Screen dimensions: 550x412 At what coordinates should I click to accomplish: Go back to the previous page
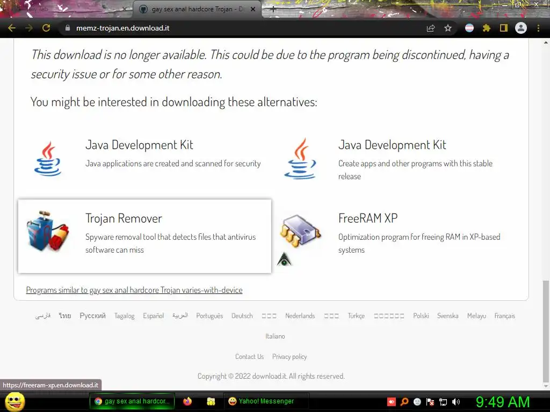click(x=12, y=28)
